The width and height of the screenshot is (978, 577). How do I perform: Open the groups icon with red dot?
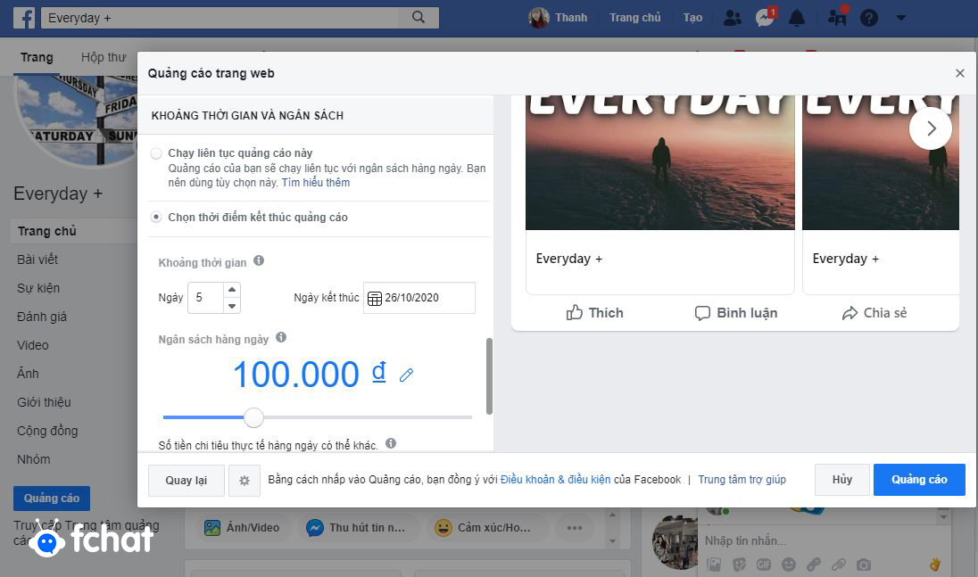[837, 17]
